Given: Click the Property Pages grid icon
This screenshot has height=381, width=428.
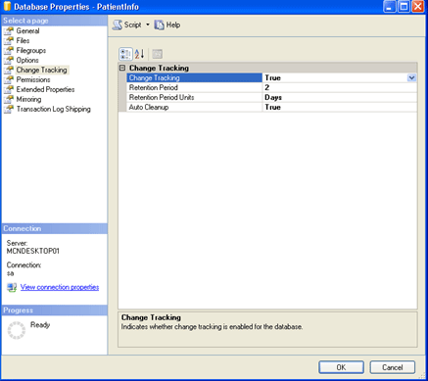Looking at the screenshot, I should (x=157, y=54).
